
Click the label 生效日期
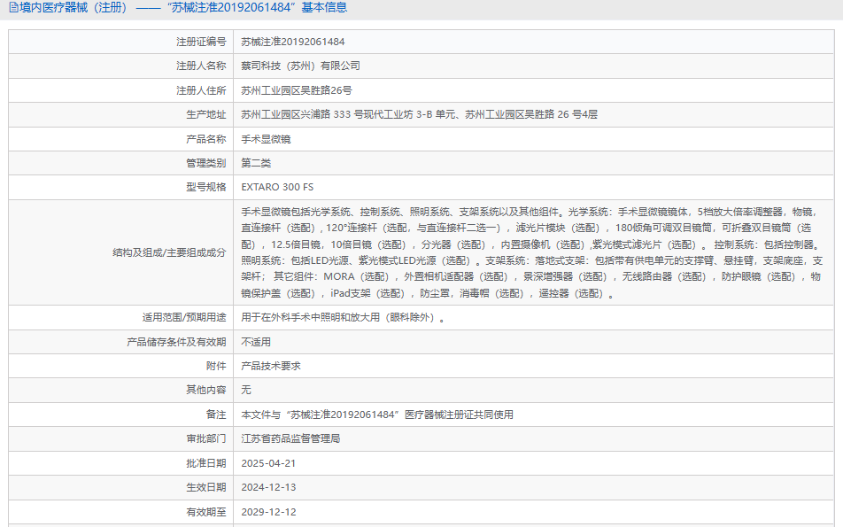206,487
